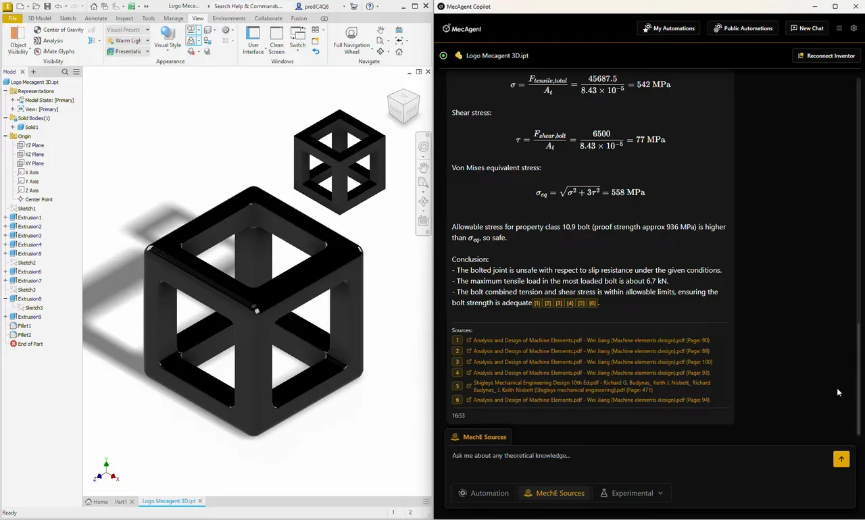The height and width of the screenshot is (520, 865).
Task: Click the My Automations button
Action: click(x=669, y=28)
